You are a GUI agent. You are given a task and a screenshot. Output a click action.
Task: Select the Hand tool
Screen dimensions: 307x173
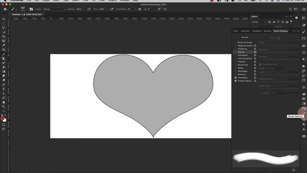click(3, 102)
